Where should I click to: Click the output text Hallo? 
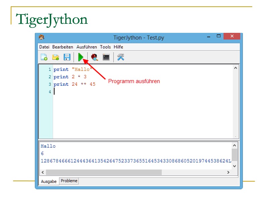point(48,146)
